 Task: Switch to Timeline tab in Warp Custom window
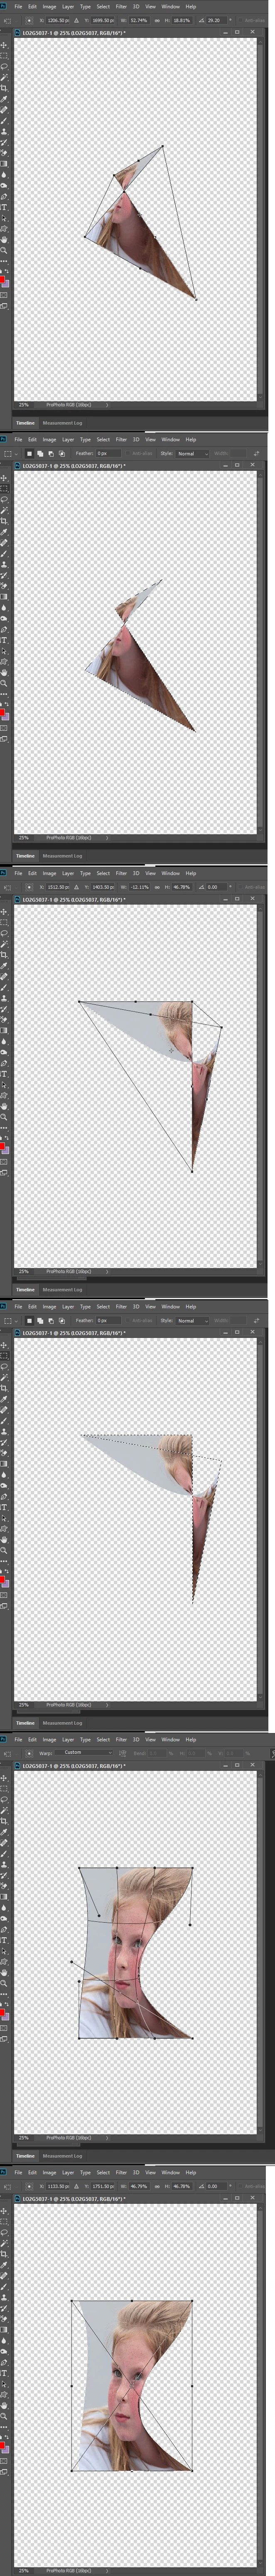click(x=25, y=2155)
